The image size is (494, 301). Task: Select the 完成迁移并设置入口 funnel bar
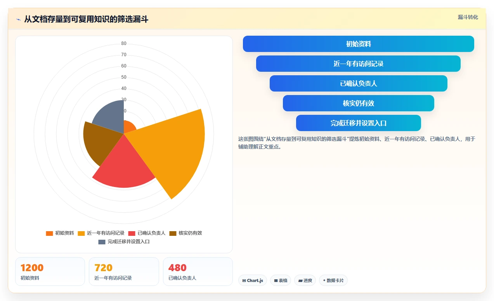[x=358, y=123]
